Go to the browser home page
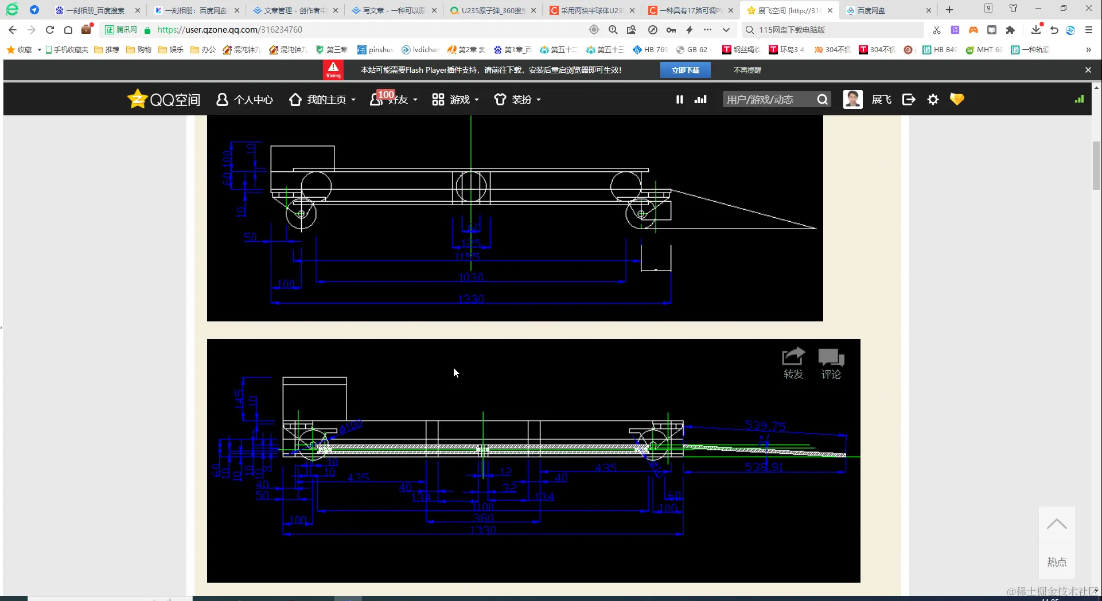The width and height of the screenshot is (1102, 601). point(68,30)
